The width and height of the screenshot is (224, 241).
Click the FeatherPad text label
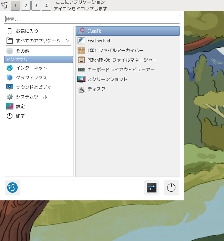99,41
